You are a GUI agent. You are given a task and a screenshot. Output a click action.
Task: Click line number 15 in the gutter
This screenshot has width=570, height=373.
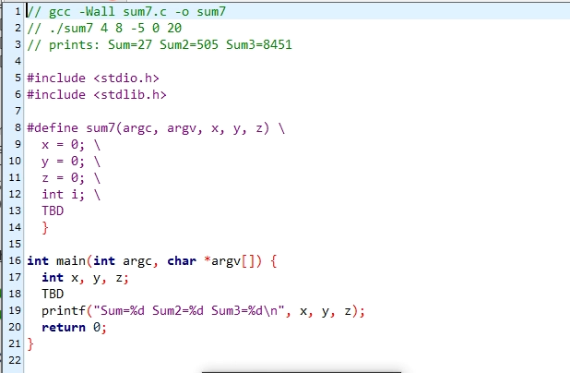tap(15, 244)
